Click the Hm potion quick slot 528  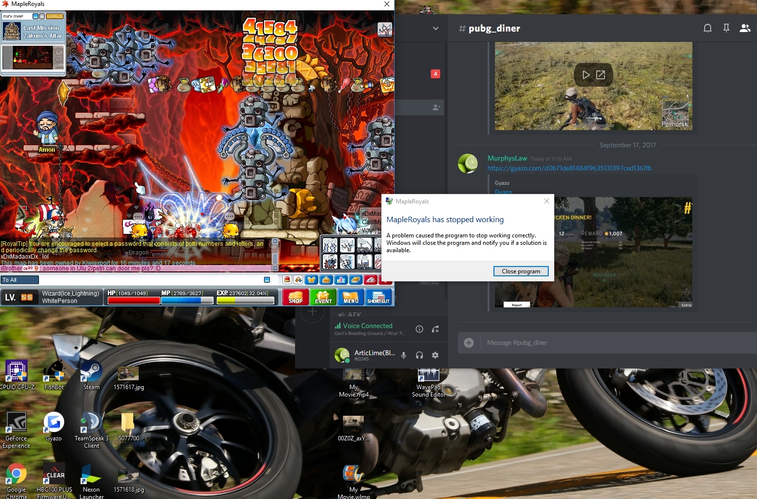point(364,245)
